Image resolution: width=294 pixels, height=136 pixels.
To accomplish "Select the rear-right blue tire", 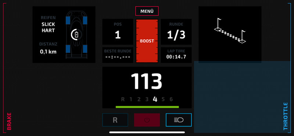I will tap(85, 49).
